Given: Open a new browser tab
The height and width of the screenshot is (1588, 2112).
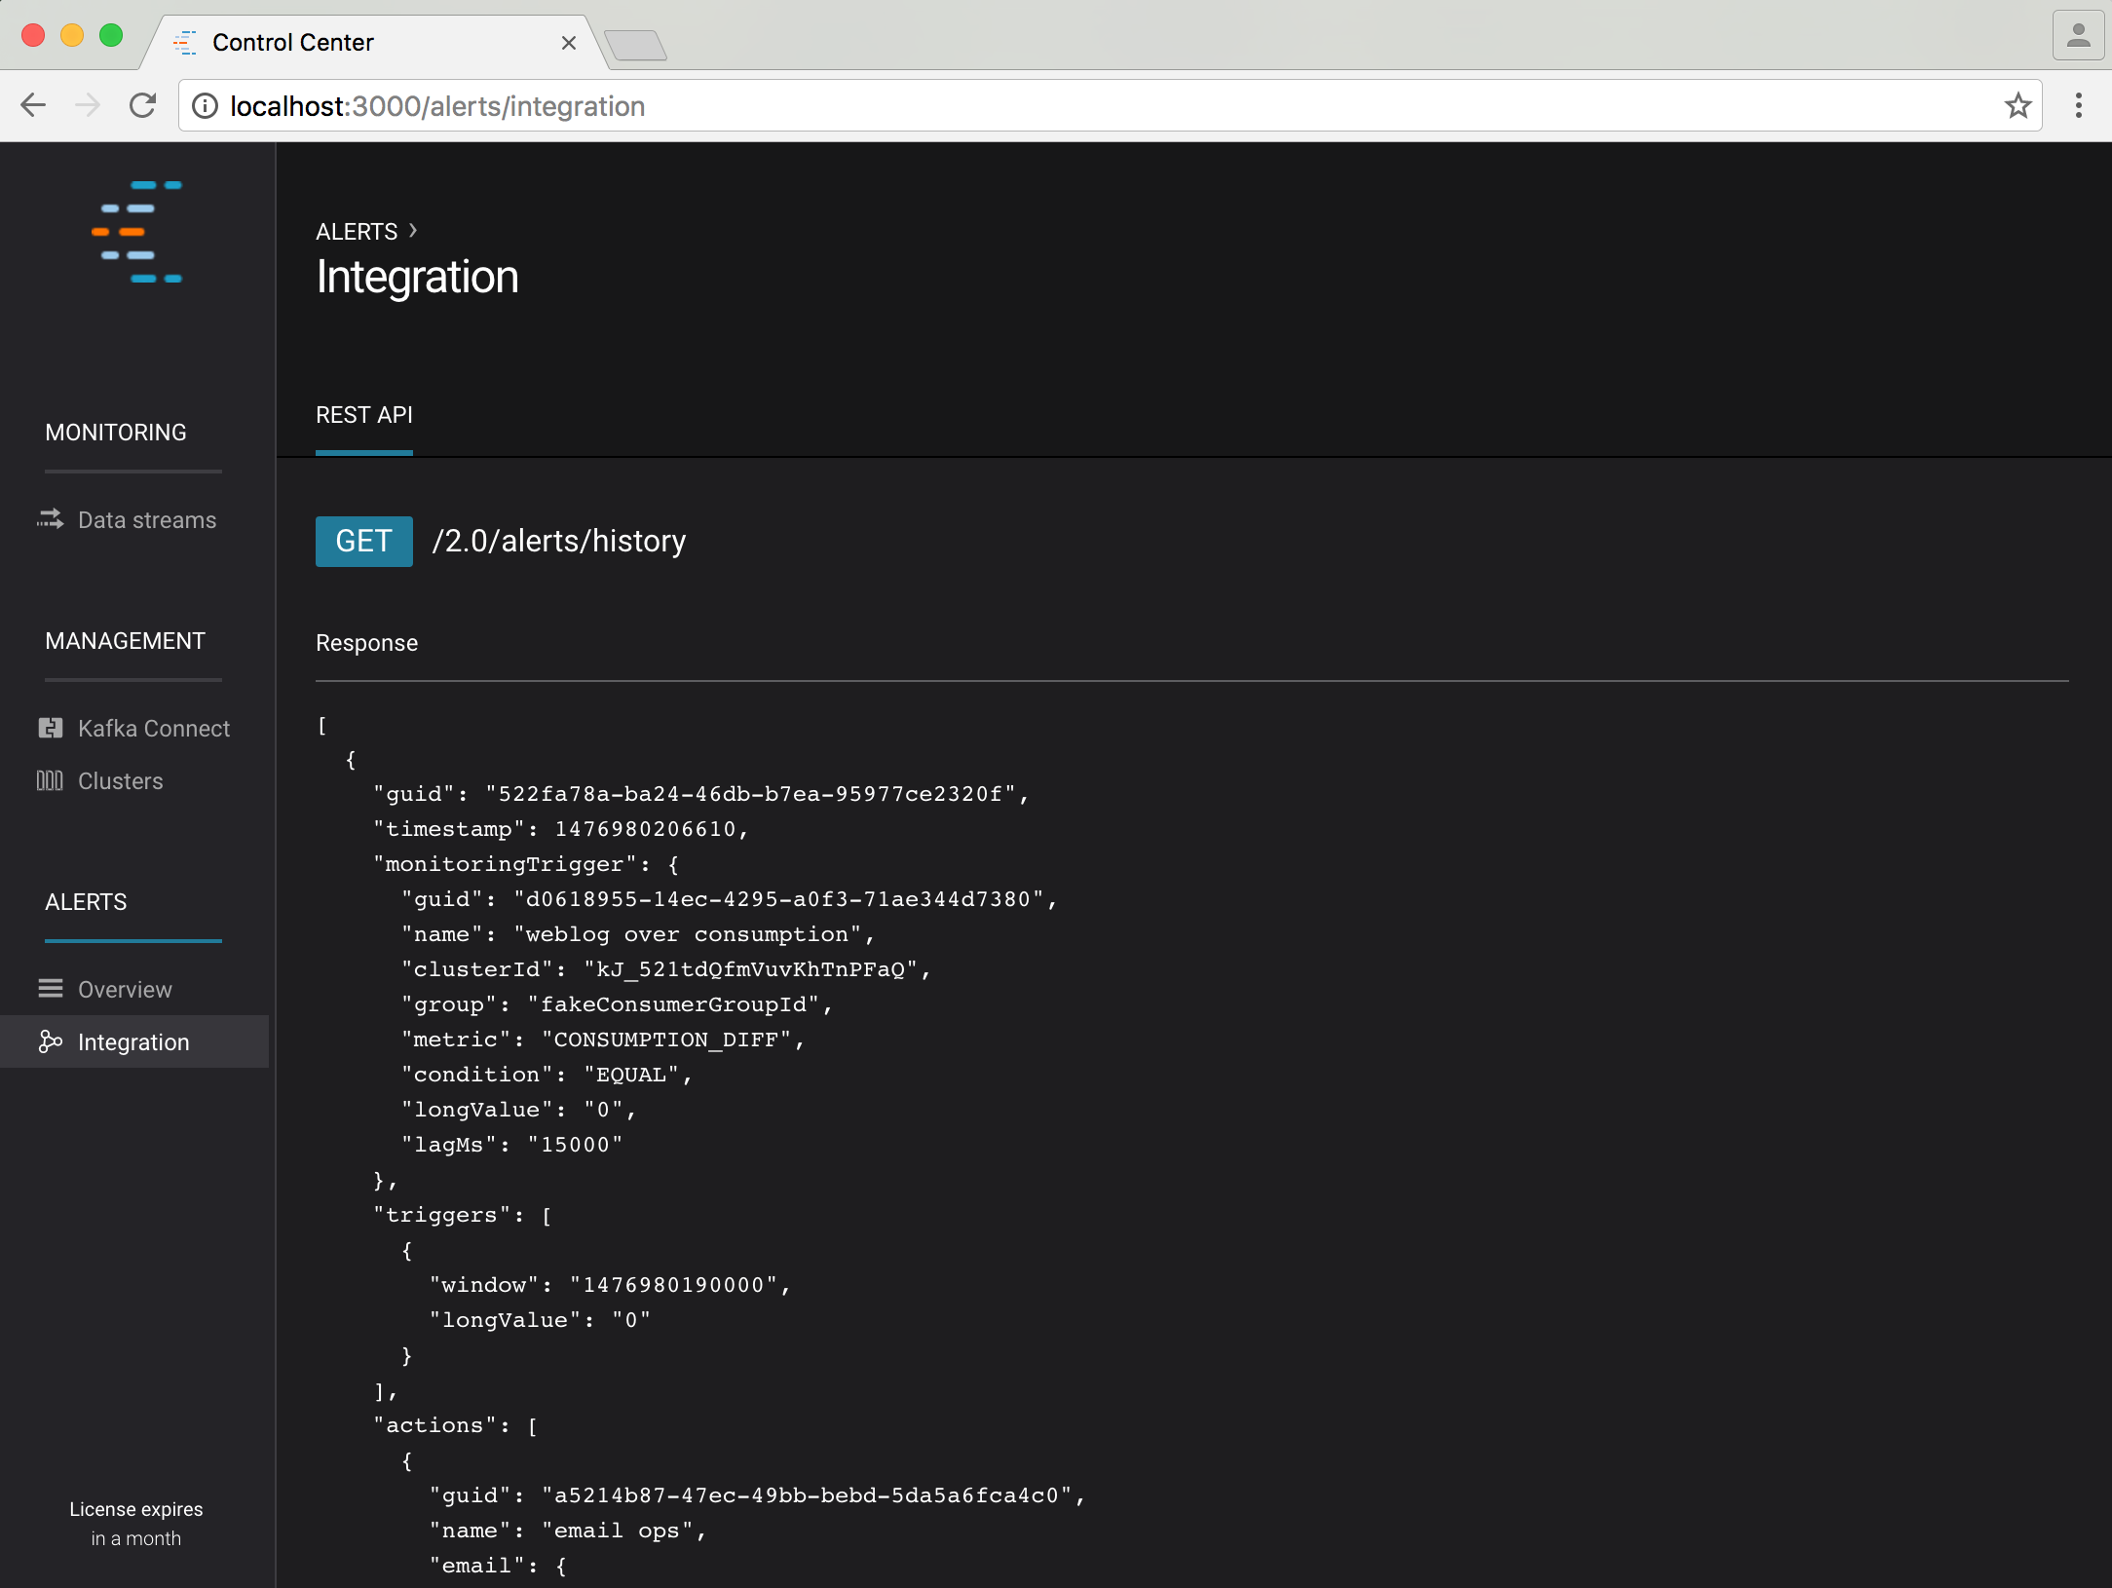Looking at the screenshot, I should [x=635, y=45].
